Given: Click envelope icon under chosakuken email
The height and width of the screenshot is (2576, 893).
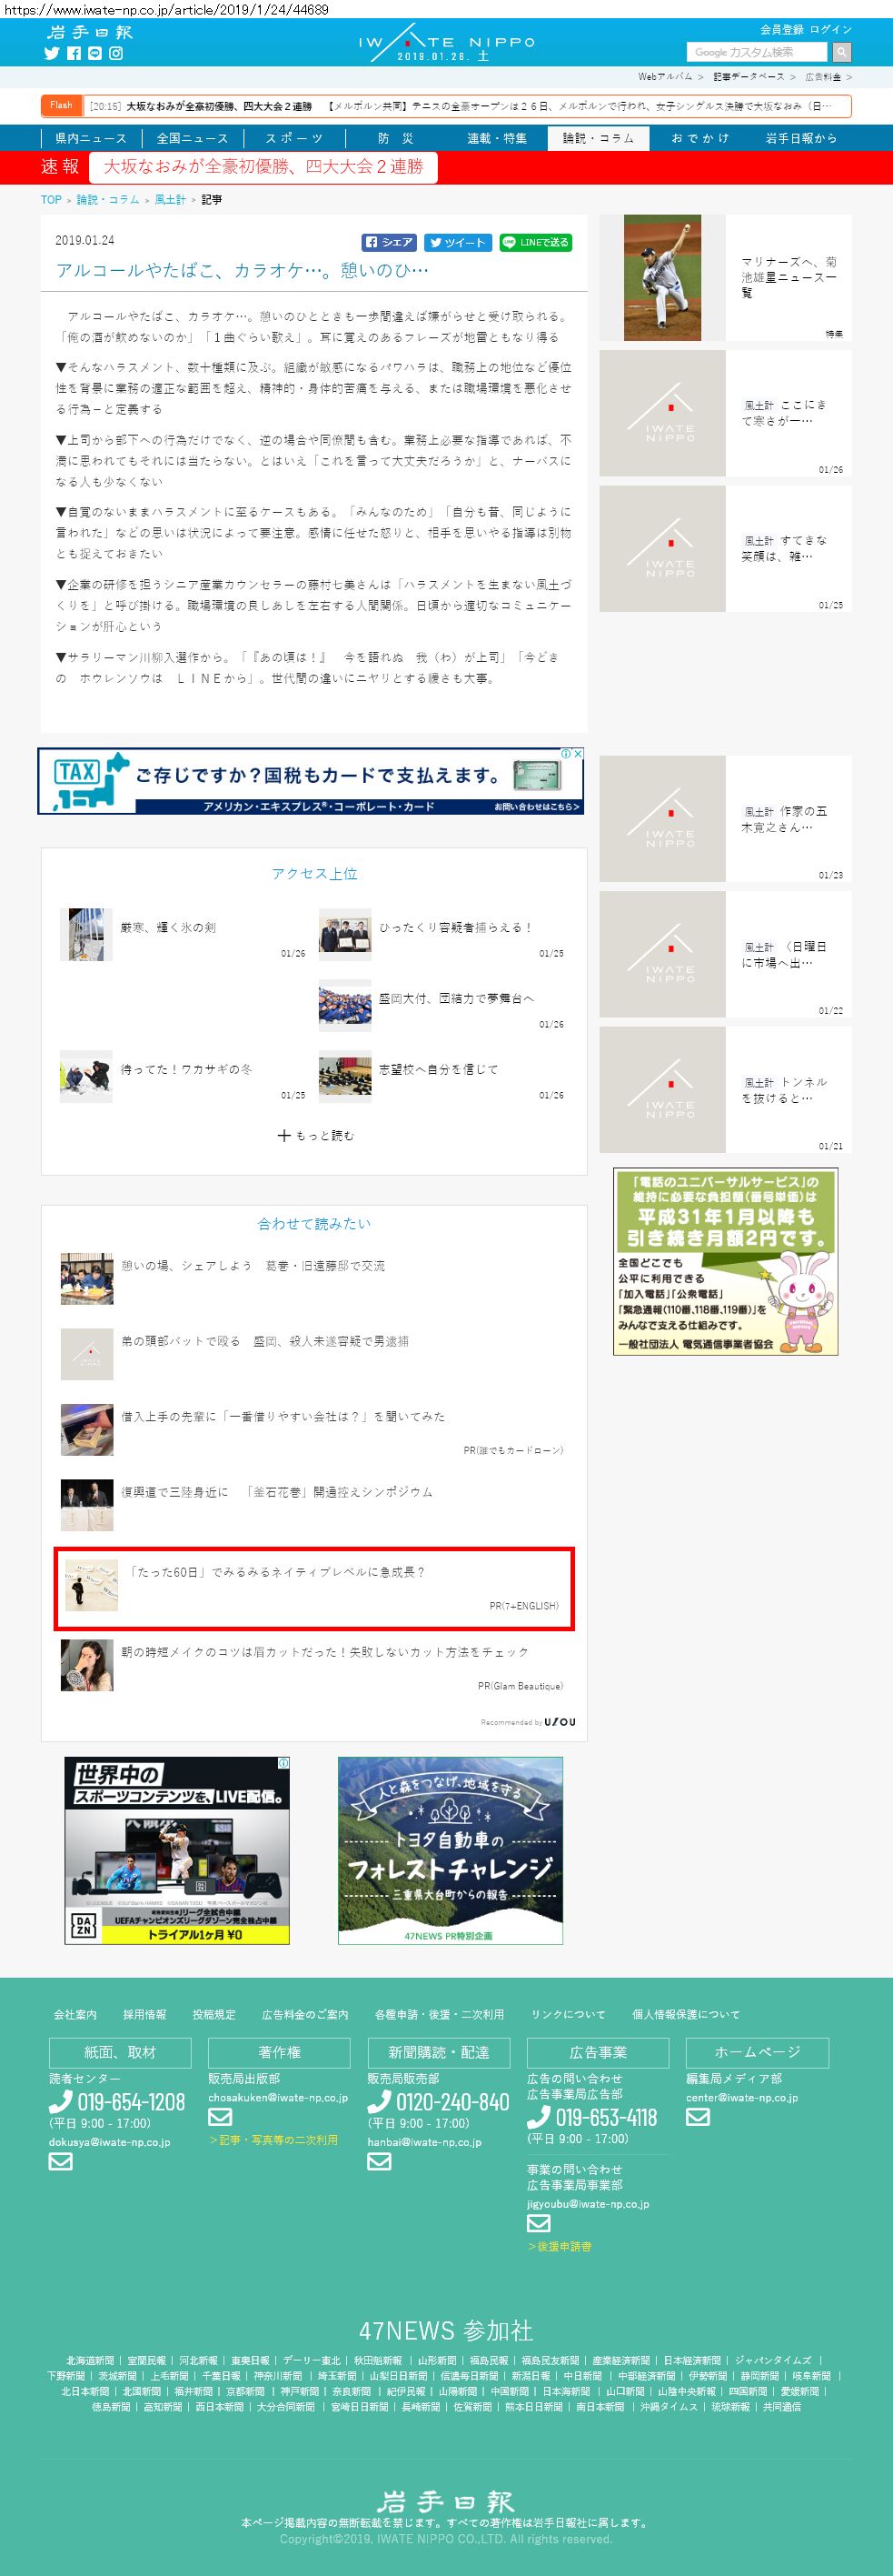Looking at the screenshot, I should point(220,2116).
